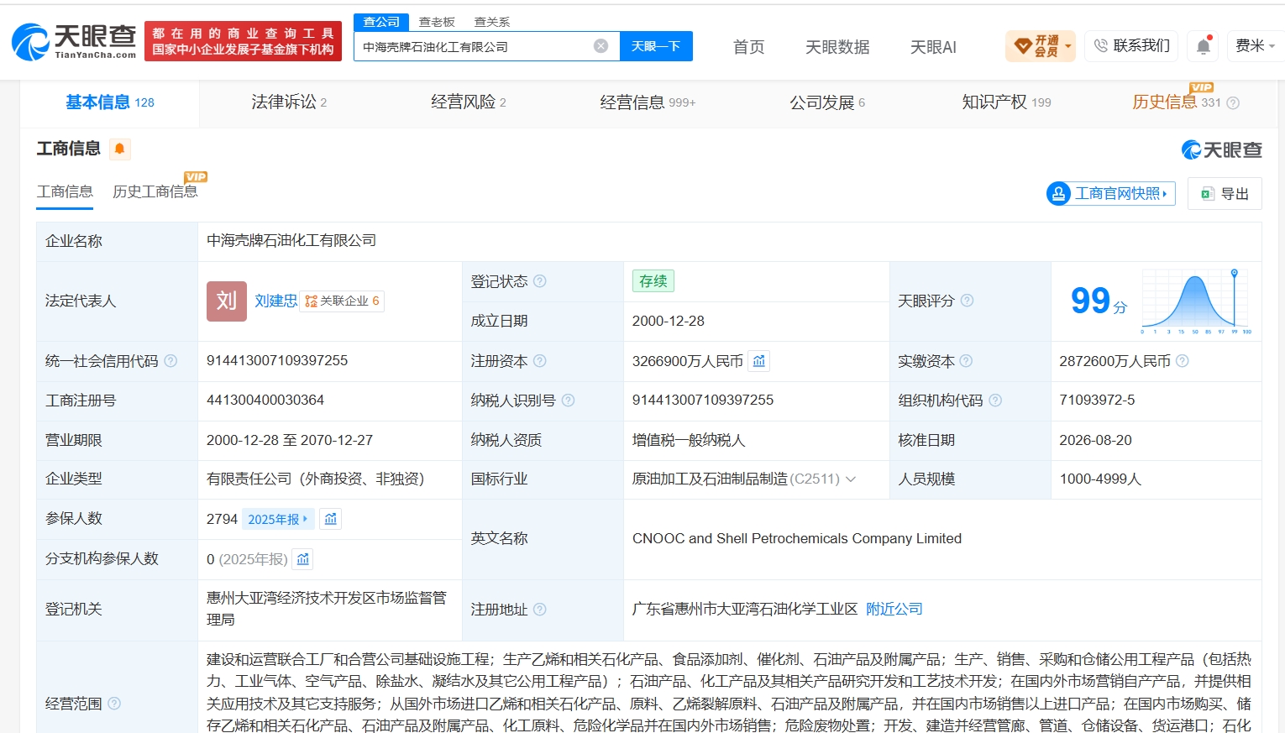1285x733 pixels.
Task: Switch to the 查关系 search tab
Action: 492,22
